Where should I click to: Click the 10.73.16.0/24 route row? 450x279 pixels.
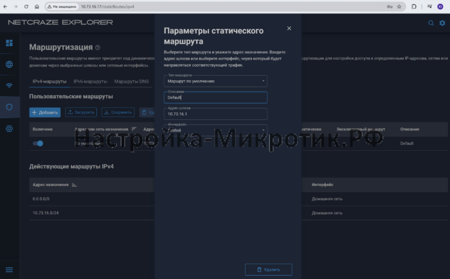[239, 213]
